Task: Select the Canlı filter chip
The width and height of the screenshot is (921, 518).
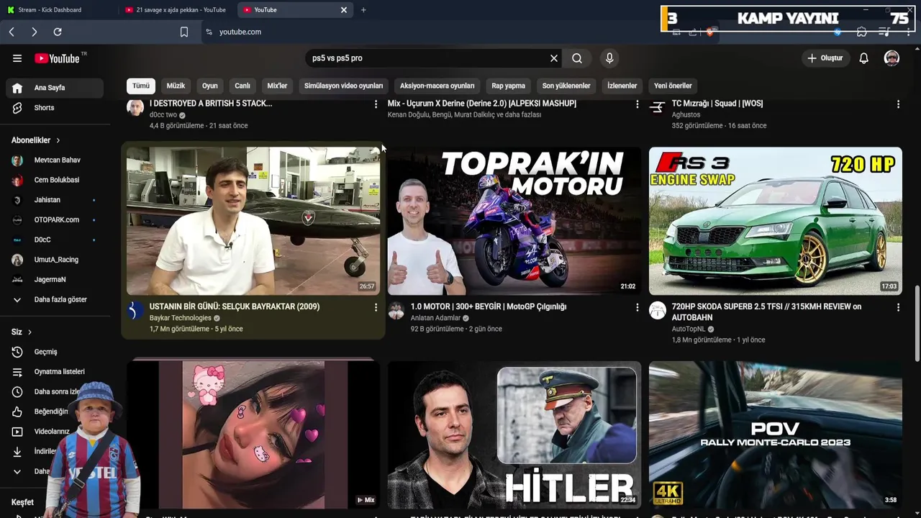Action: 242,86
